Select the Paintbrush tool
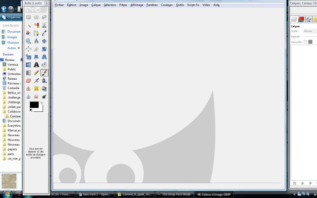The width and height of the screenshot is (317, 198). pos(44,73)
